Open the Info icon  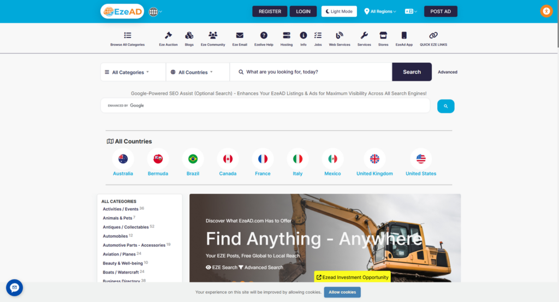[x=304, y=35]
